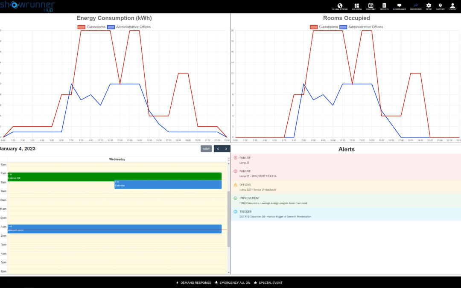Open the Support help icon
Screen dimensions: 461x288
440,5
